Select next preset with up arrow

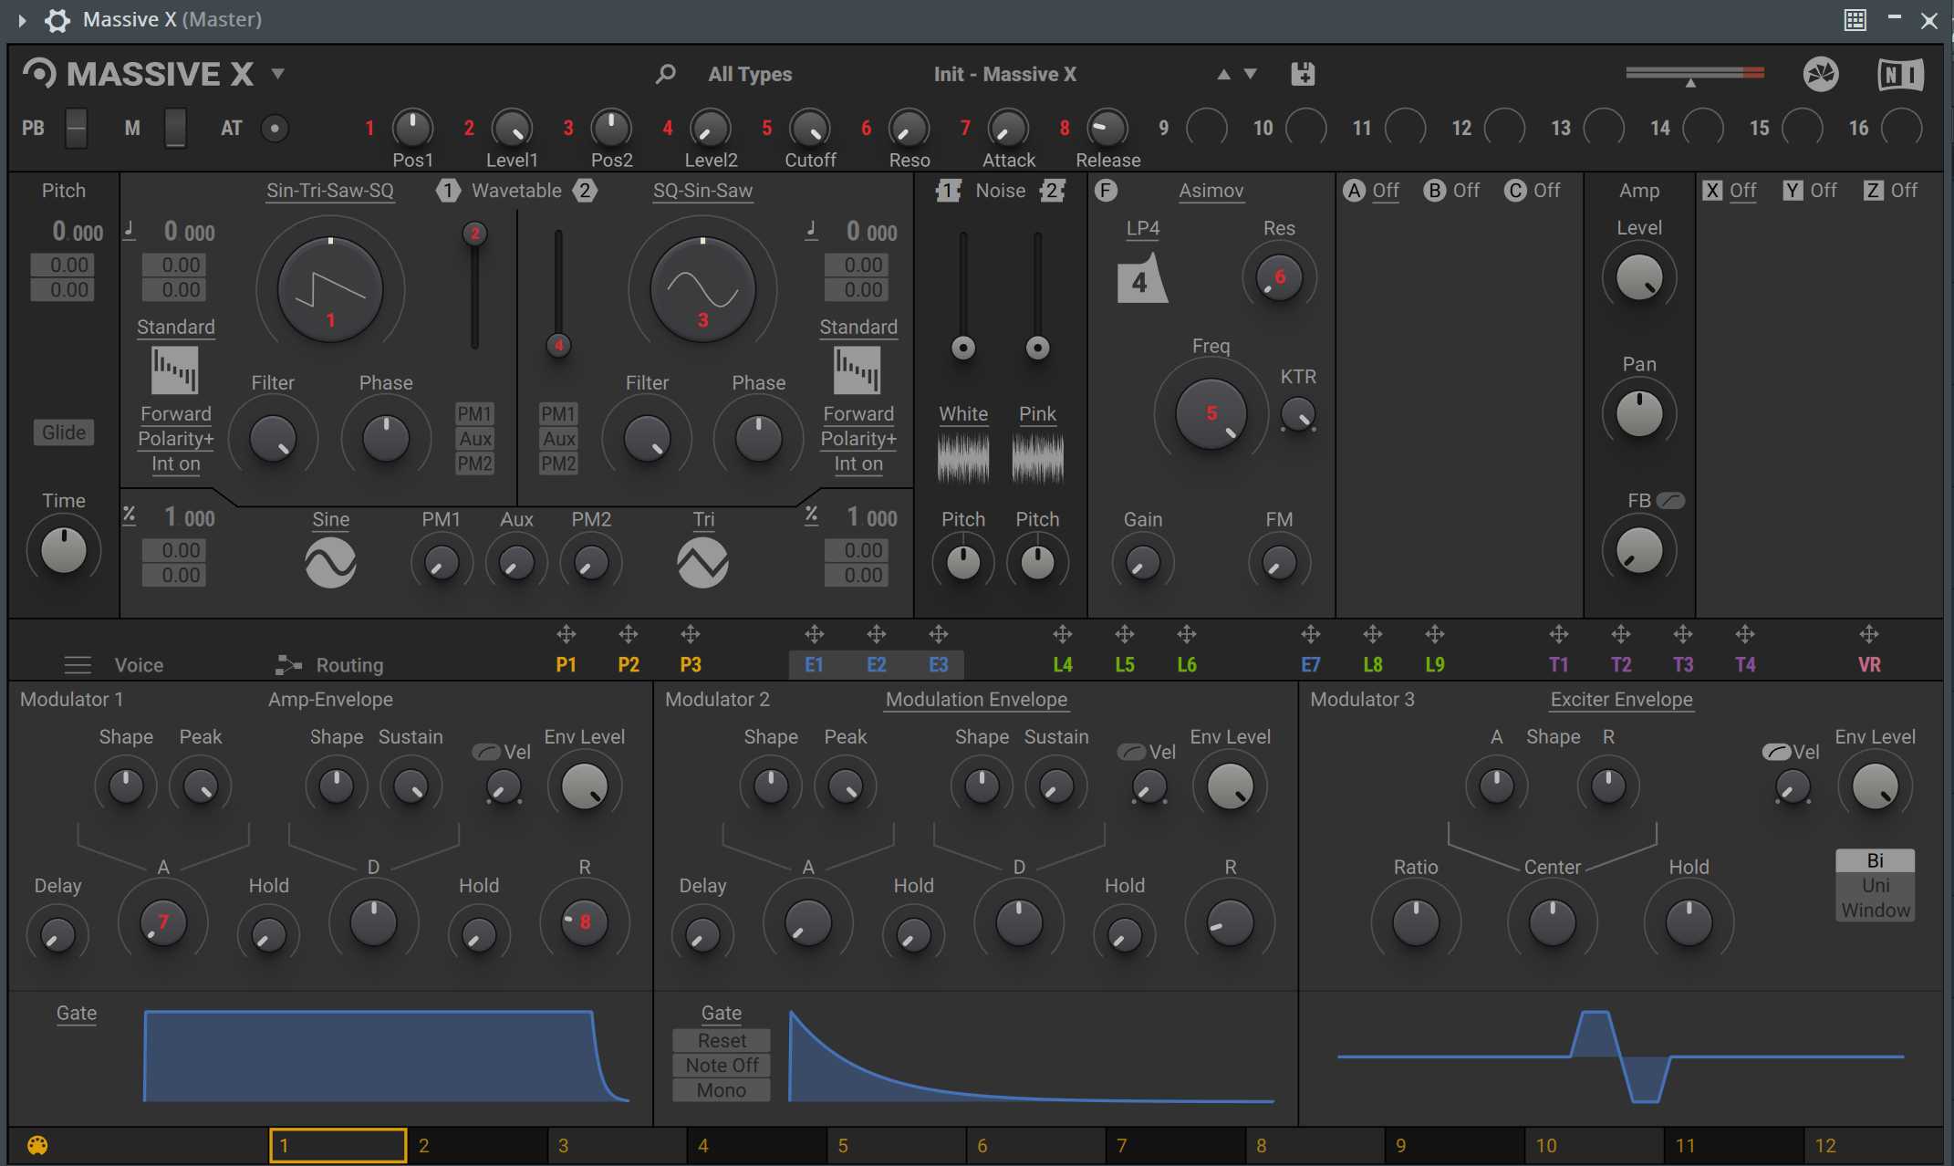click(1223, 74)
